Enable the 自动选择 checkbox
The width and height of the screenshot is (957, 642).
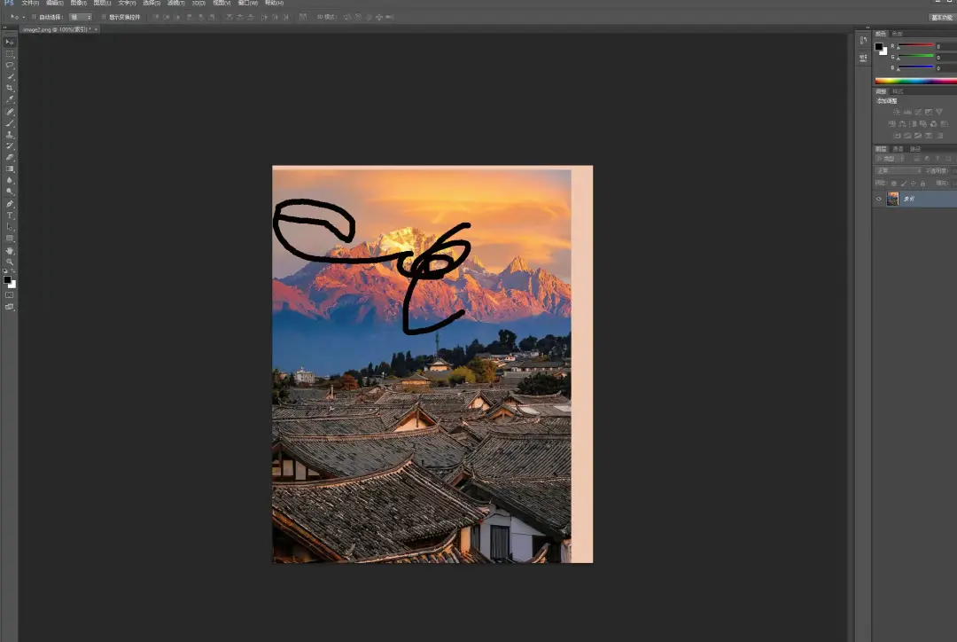tap(34, 17)
